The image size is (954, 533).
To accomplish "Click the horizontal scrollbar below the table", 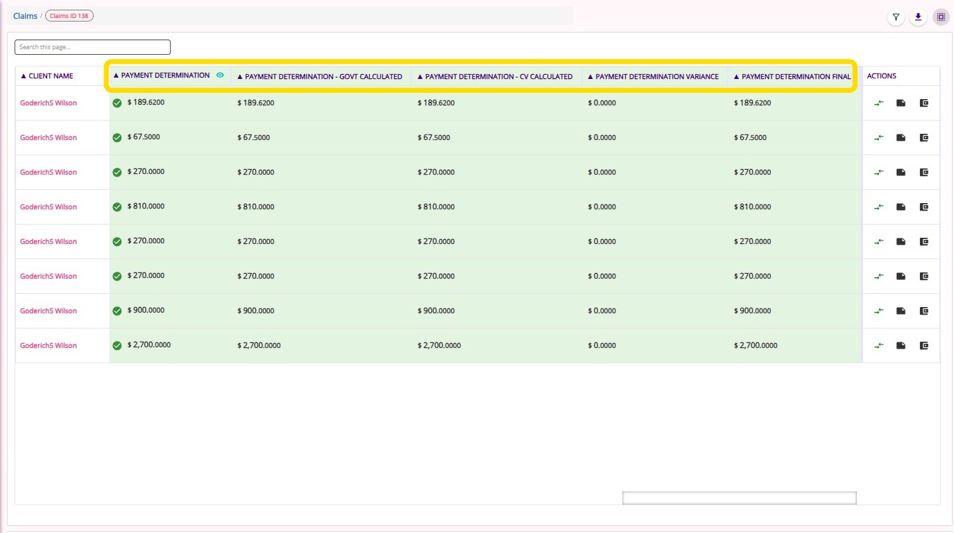I will click(x=740, y=498).
